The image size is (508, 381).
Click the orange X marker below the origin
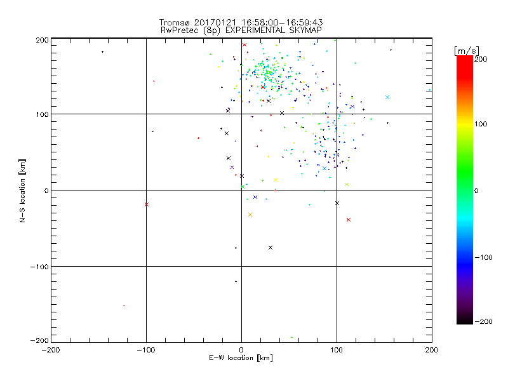point(250,215)
